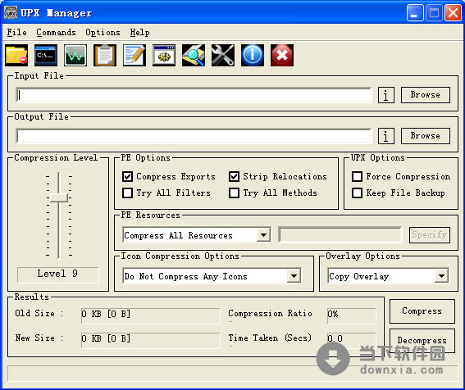Click the Compression Ratio 0% value
Screen dimensions: 465x390
pos(352,315)
